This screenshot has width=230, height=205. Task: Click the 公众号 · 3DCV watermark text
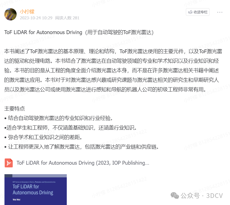202,196
